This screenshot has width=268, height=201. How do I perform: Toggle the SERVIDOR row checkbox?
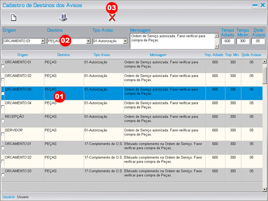click(3, 134)
